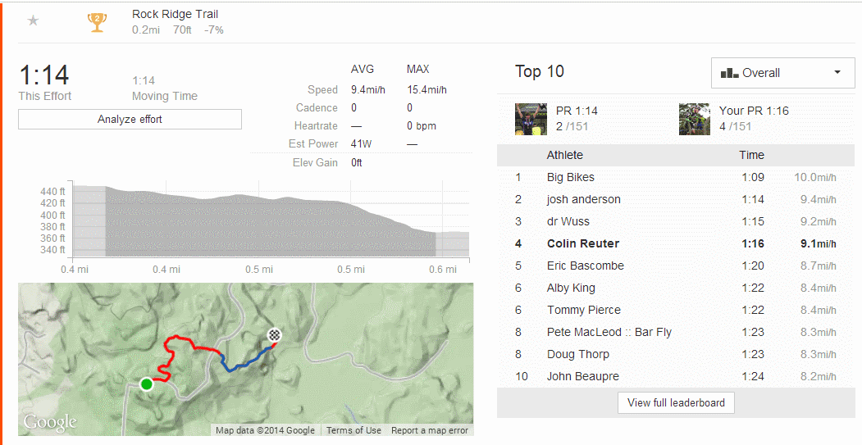This screenshot has width=862, height=445.
Task: Select Big Bikes in the leaderboard
Action: coord(571,177)
